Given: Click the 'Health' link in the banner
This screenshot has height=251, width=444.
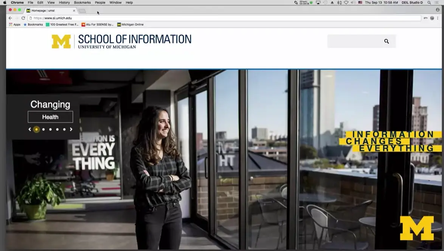Looking at the screenshot, I should click(50, 117).
